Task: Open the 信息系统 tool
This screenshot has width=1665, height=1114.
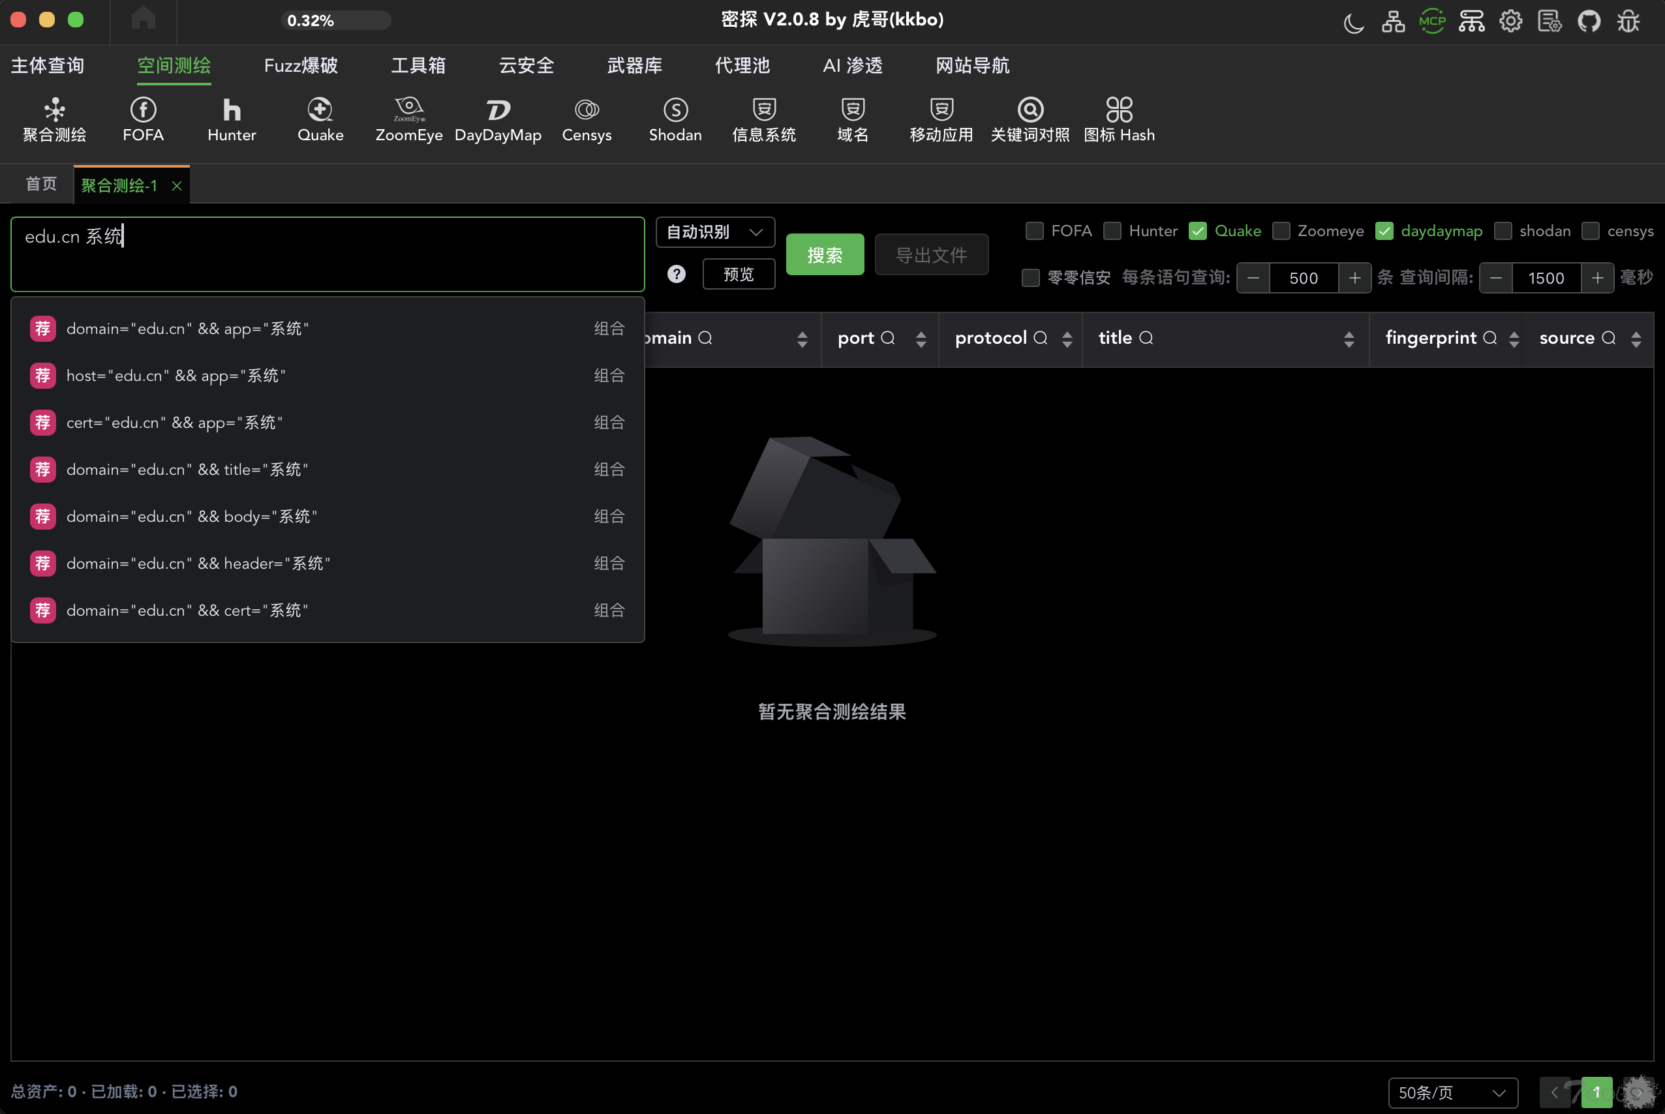Action: [x=764, y=120]
